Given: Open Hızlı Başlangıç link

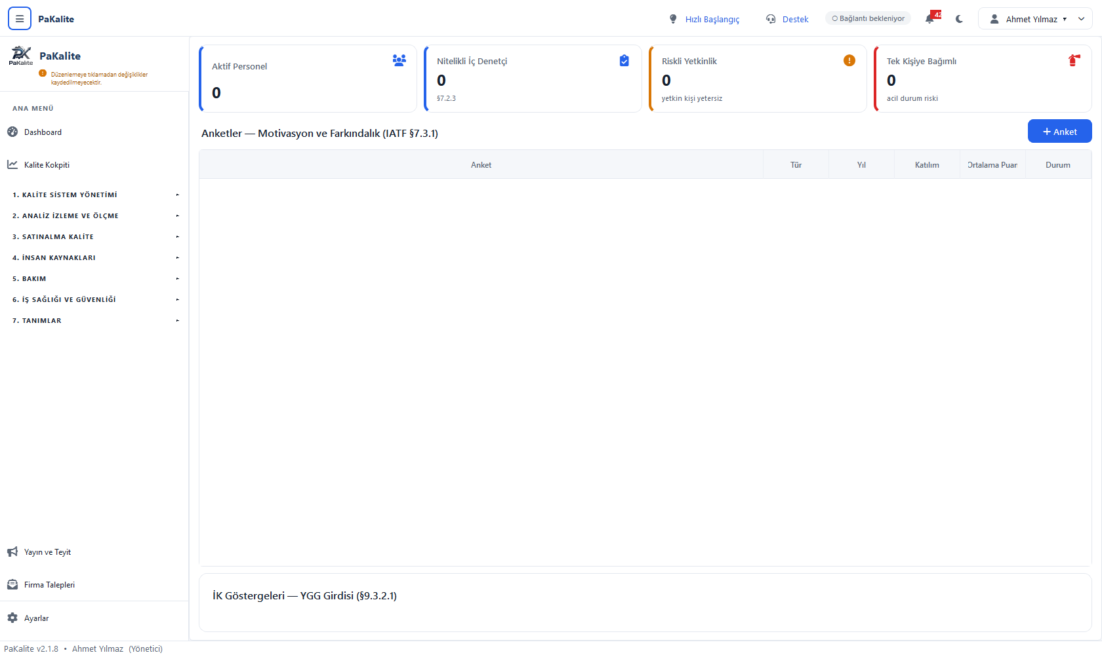Looking at the screenshot, I should (x=712, y=19).
